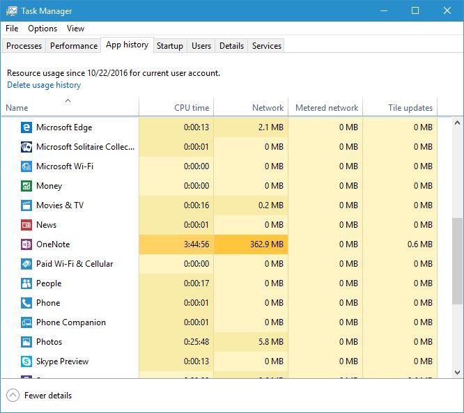Sort by the Tile updates column
The height and width of the screenshot is (413, 464).
click(410, 108)
